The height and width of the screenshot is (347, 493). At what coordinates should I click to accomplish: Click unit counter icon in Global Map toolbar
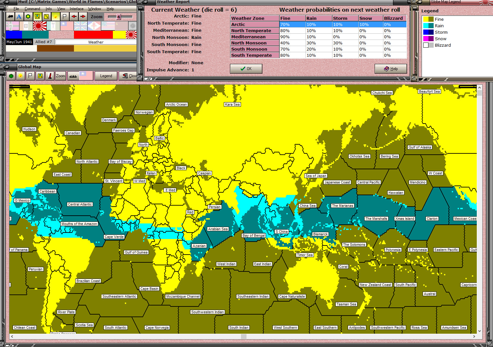(40, 76)
